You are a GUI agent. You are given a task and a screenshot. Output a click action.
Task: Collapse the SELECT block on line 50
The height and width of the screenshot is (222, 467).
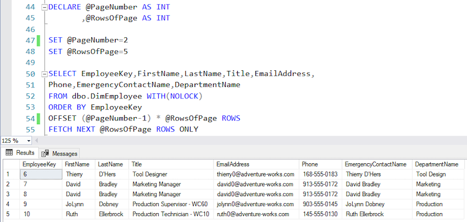point(44,74)
